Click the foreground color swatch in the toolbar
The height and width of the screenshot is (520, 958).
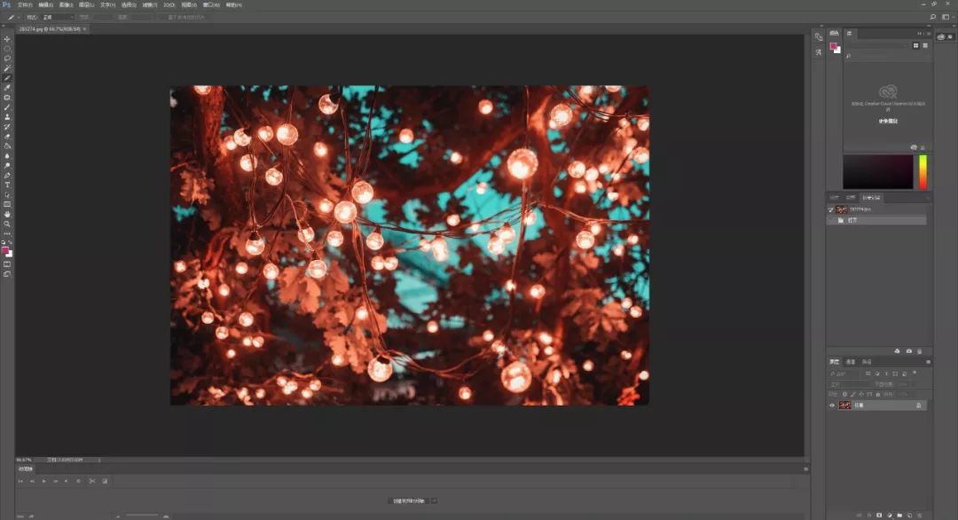point(5,251)
